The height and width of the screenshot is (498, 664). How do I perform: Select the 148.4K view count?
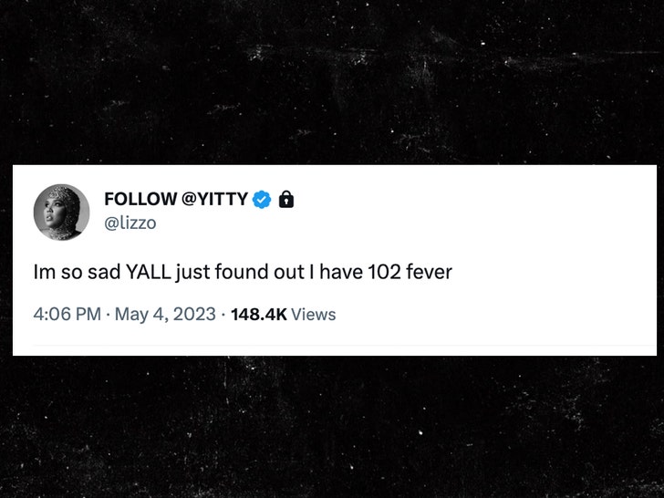[259, 315]
